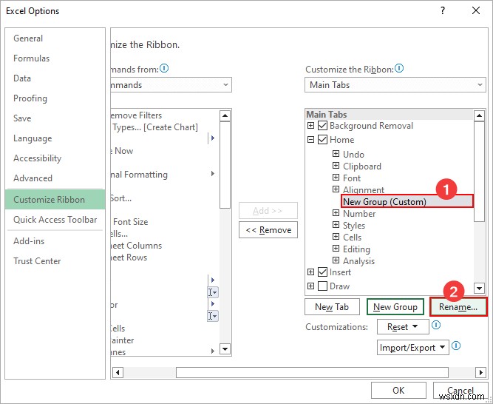Select the Conditional Formatting command row
This screenshot has height=404, width=493.
[x=165, y=175]
